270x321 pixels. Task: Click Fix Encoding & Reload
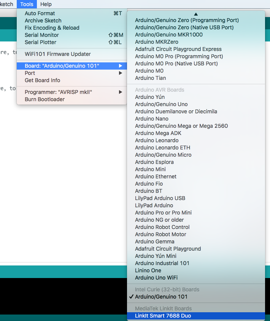(72, 28)
